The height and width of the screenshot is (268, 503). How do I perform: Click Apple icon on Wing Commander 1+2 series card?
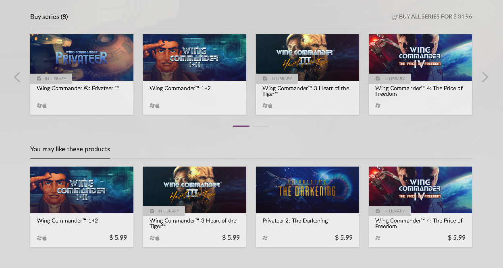(x=158, y=105)
